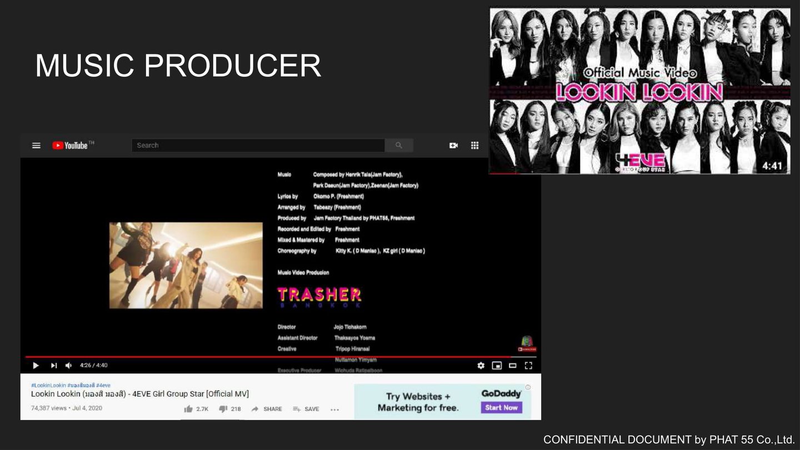Seek on the red video progress bar
The width and height of the screenshot is (800, 450).
281,357
